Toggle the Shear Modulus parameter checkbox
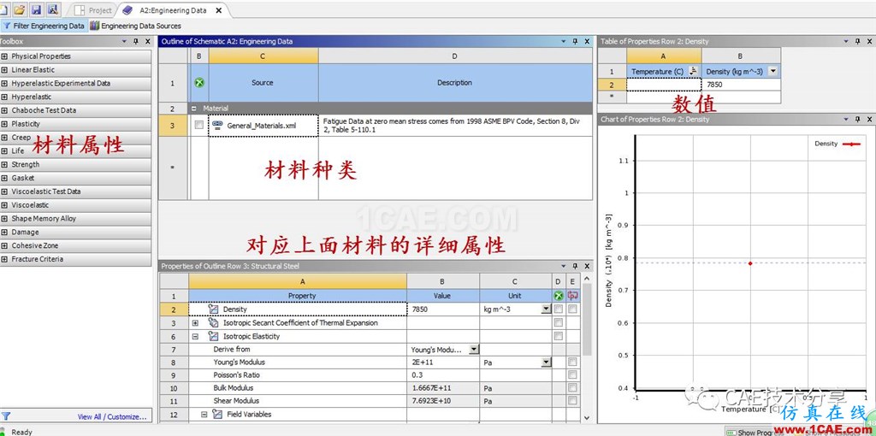Image resolution: width=876 pixels, height=436 pixels. (572, 400)
